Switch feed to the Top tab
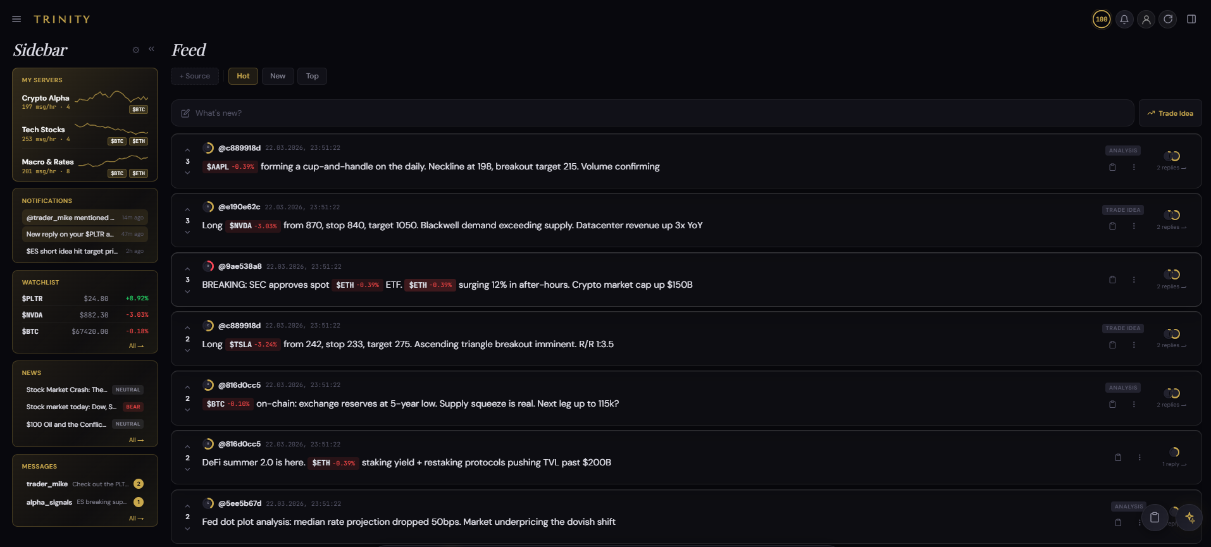 tap(312, 76)
